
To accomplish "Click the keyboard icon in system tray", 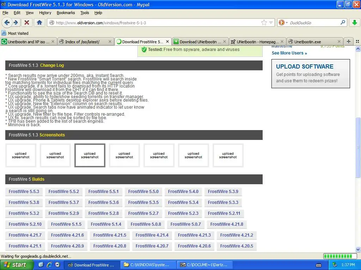I will [319, 265].
